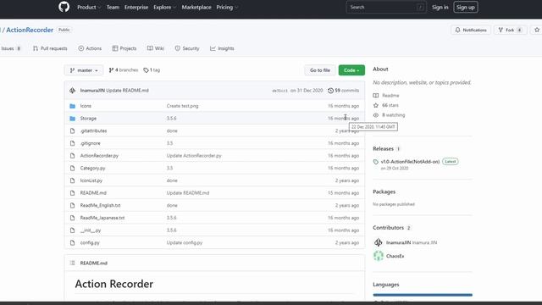Switch to the Projects tab
The height and width of the screenshot is (305, 542).
[124, 48]
